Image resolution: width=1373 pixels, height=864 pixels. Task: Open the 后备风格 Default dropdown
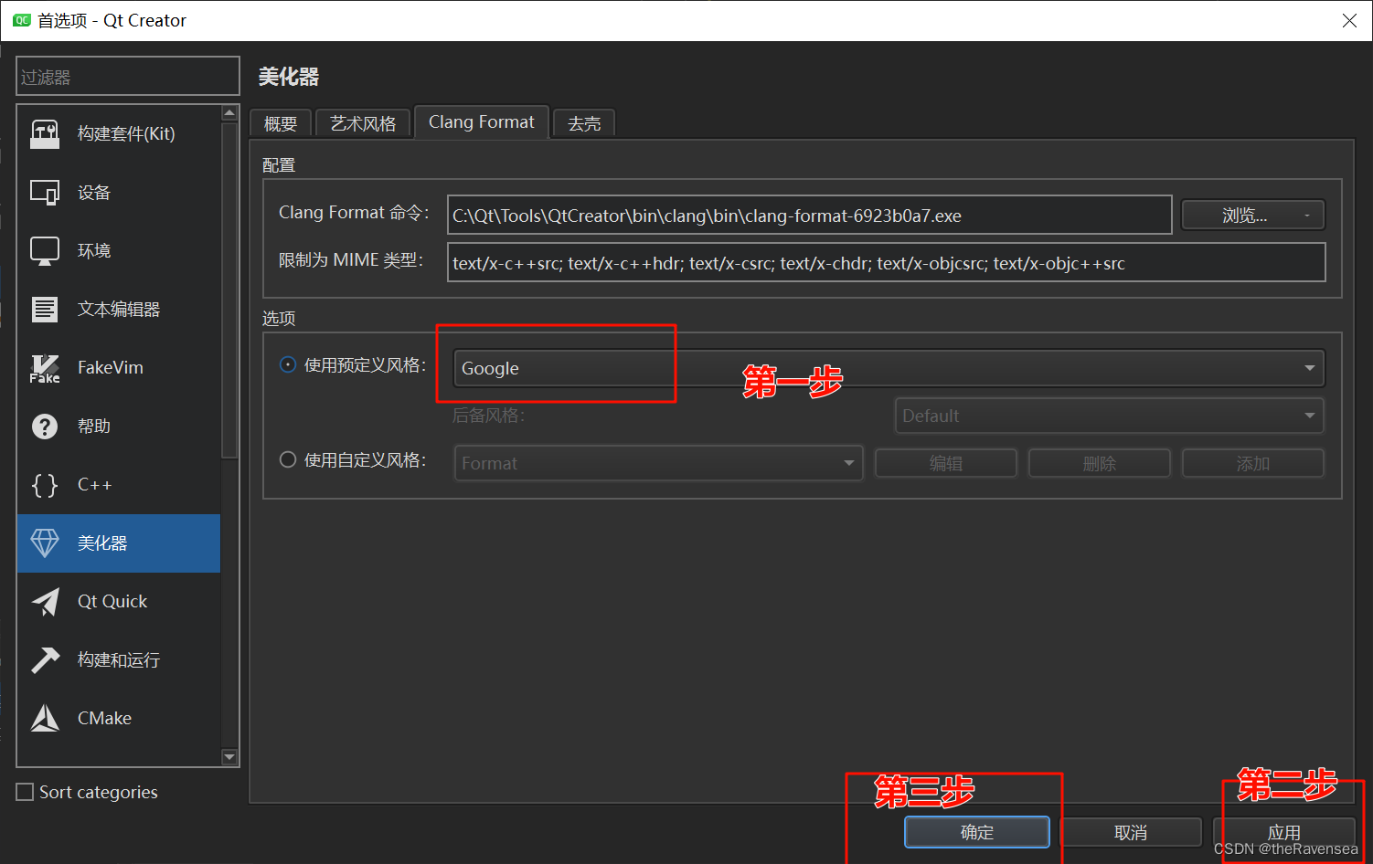click(1109, 416)
